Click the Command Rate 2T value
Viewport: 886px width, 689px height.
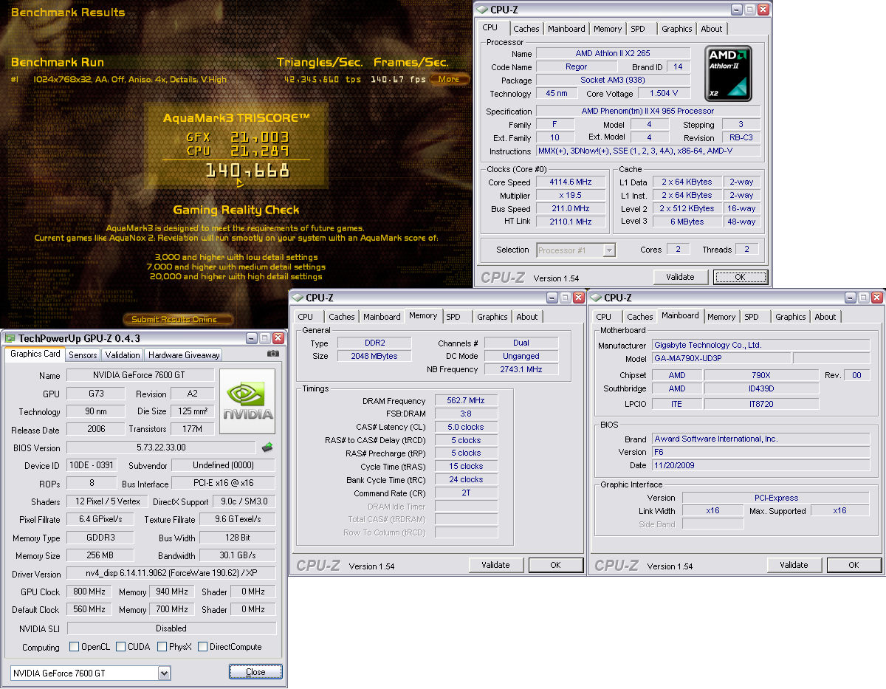[x=465, y=493]
